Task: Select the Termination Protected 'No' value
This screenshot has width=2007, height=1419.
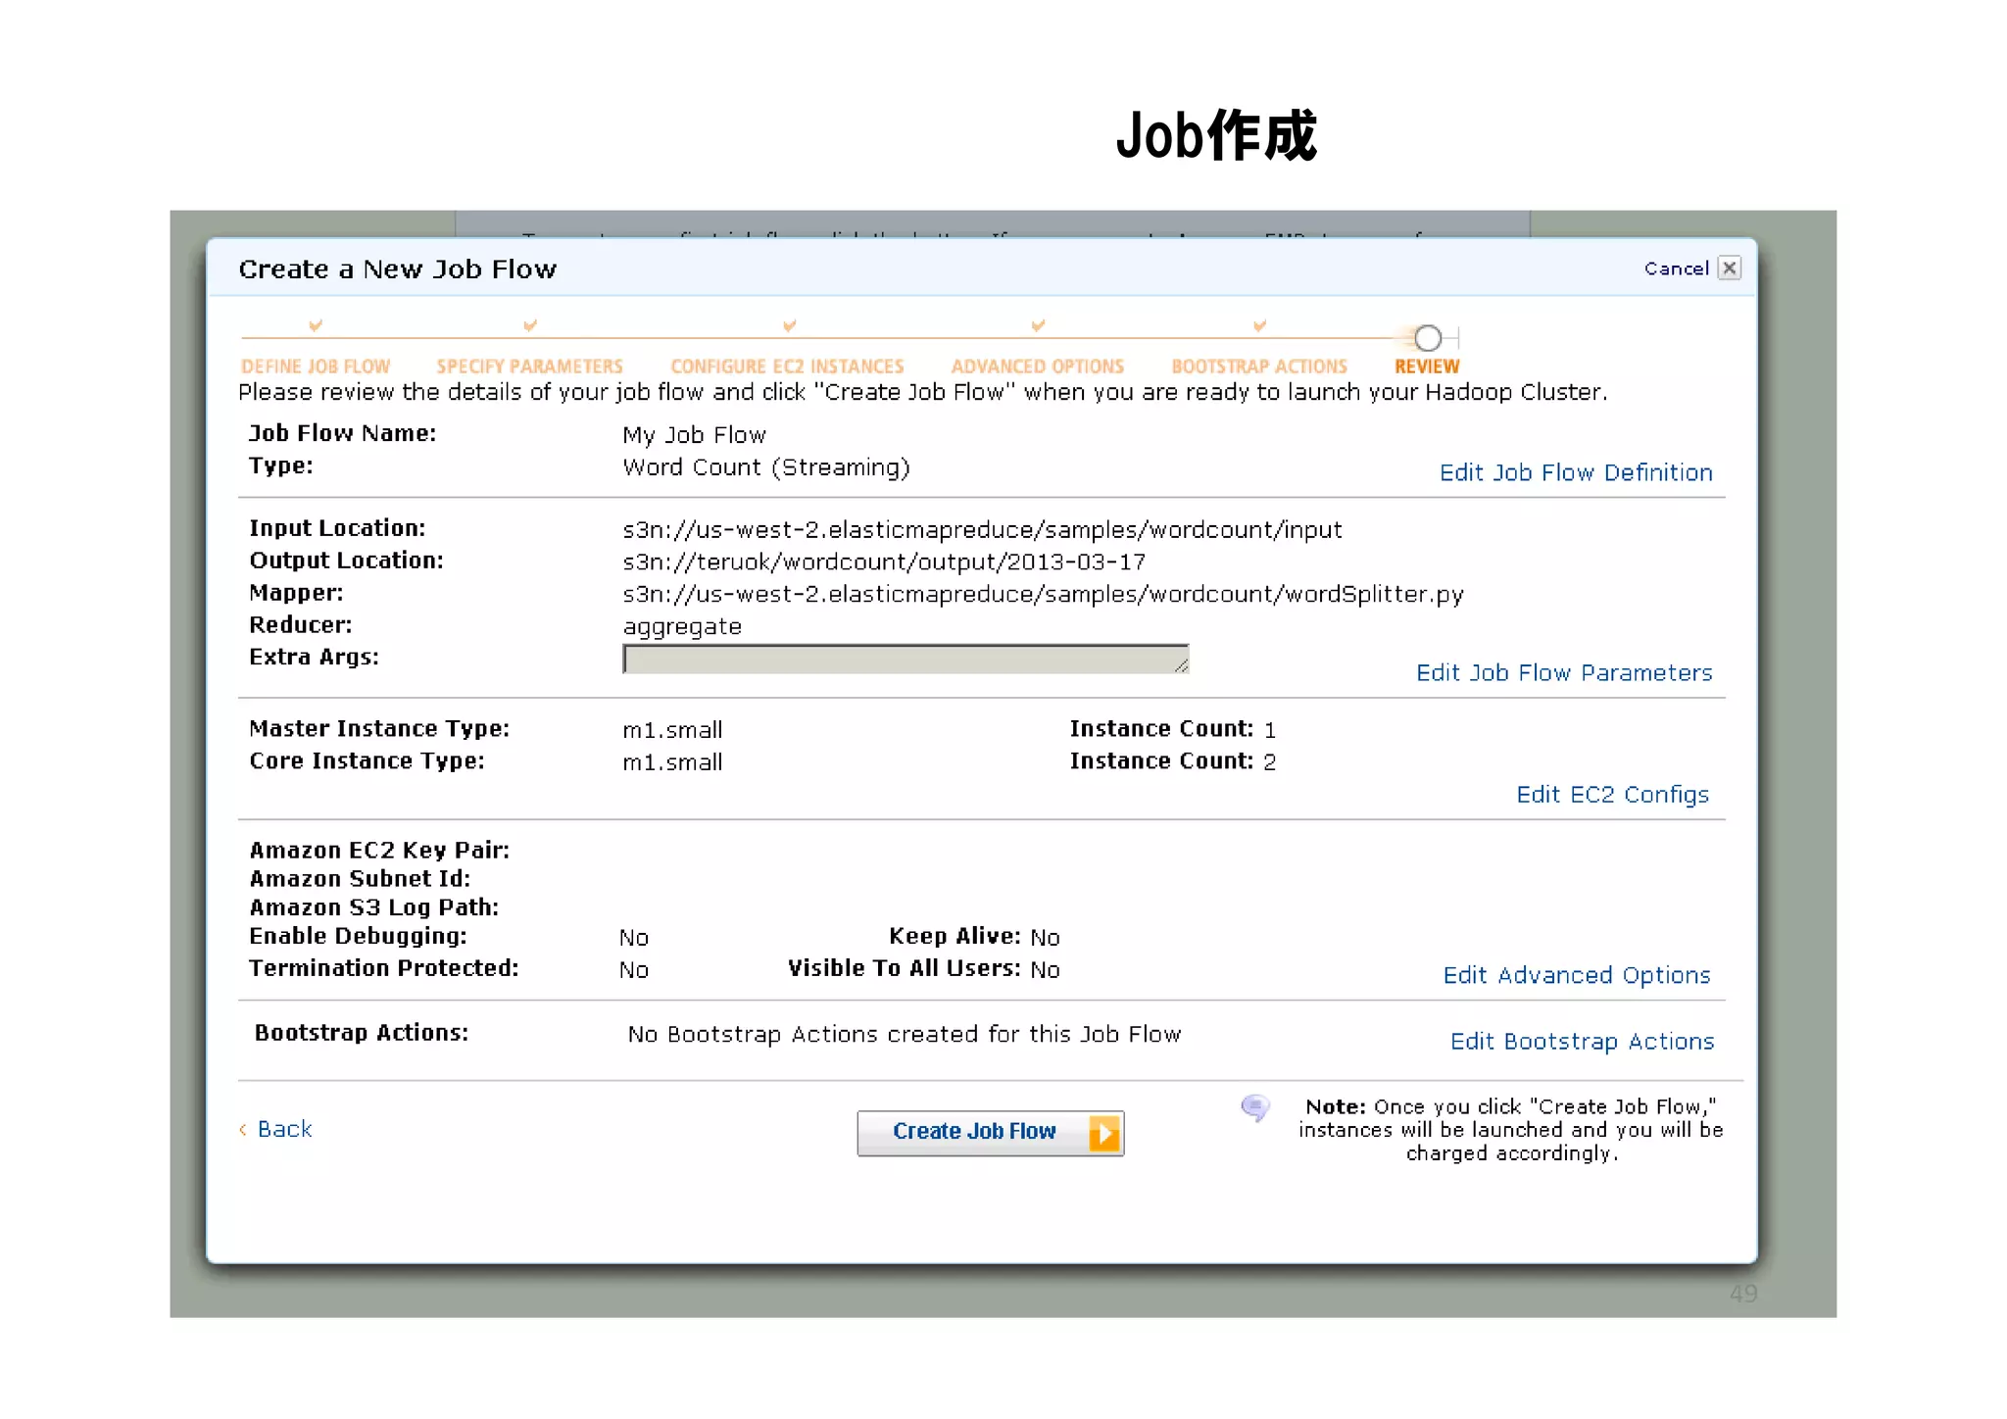Action: point(634,970)
